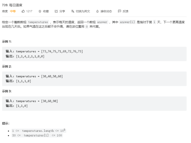
Task: Open the 分享 share option
Action: [62, 11]
